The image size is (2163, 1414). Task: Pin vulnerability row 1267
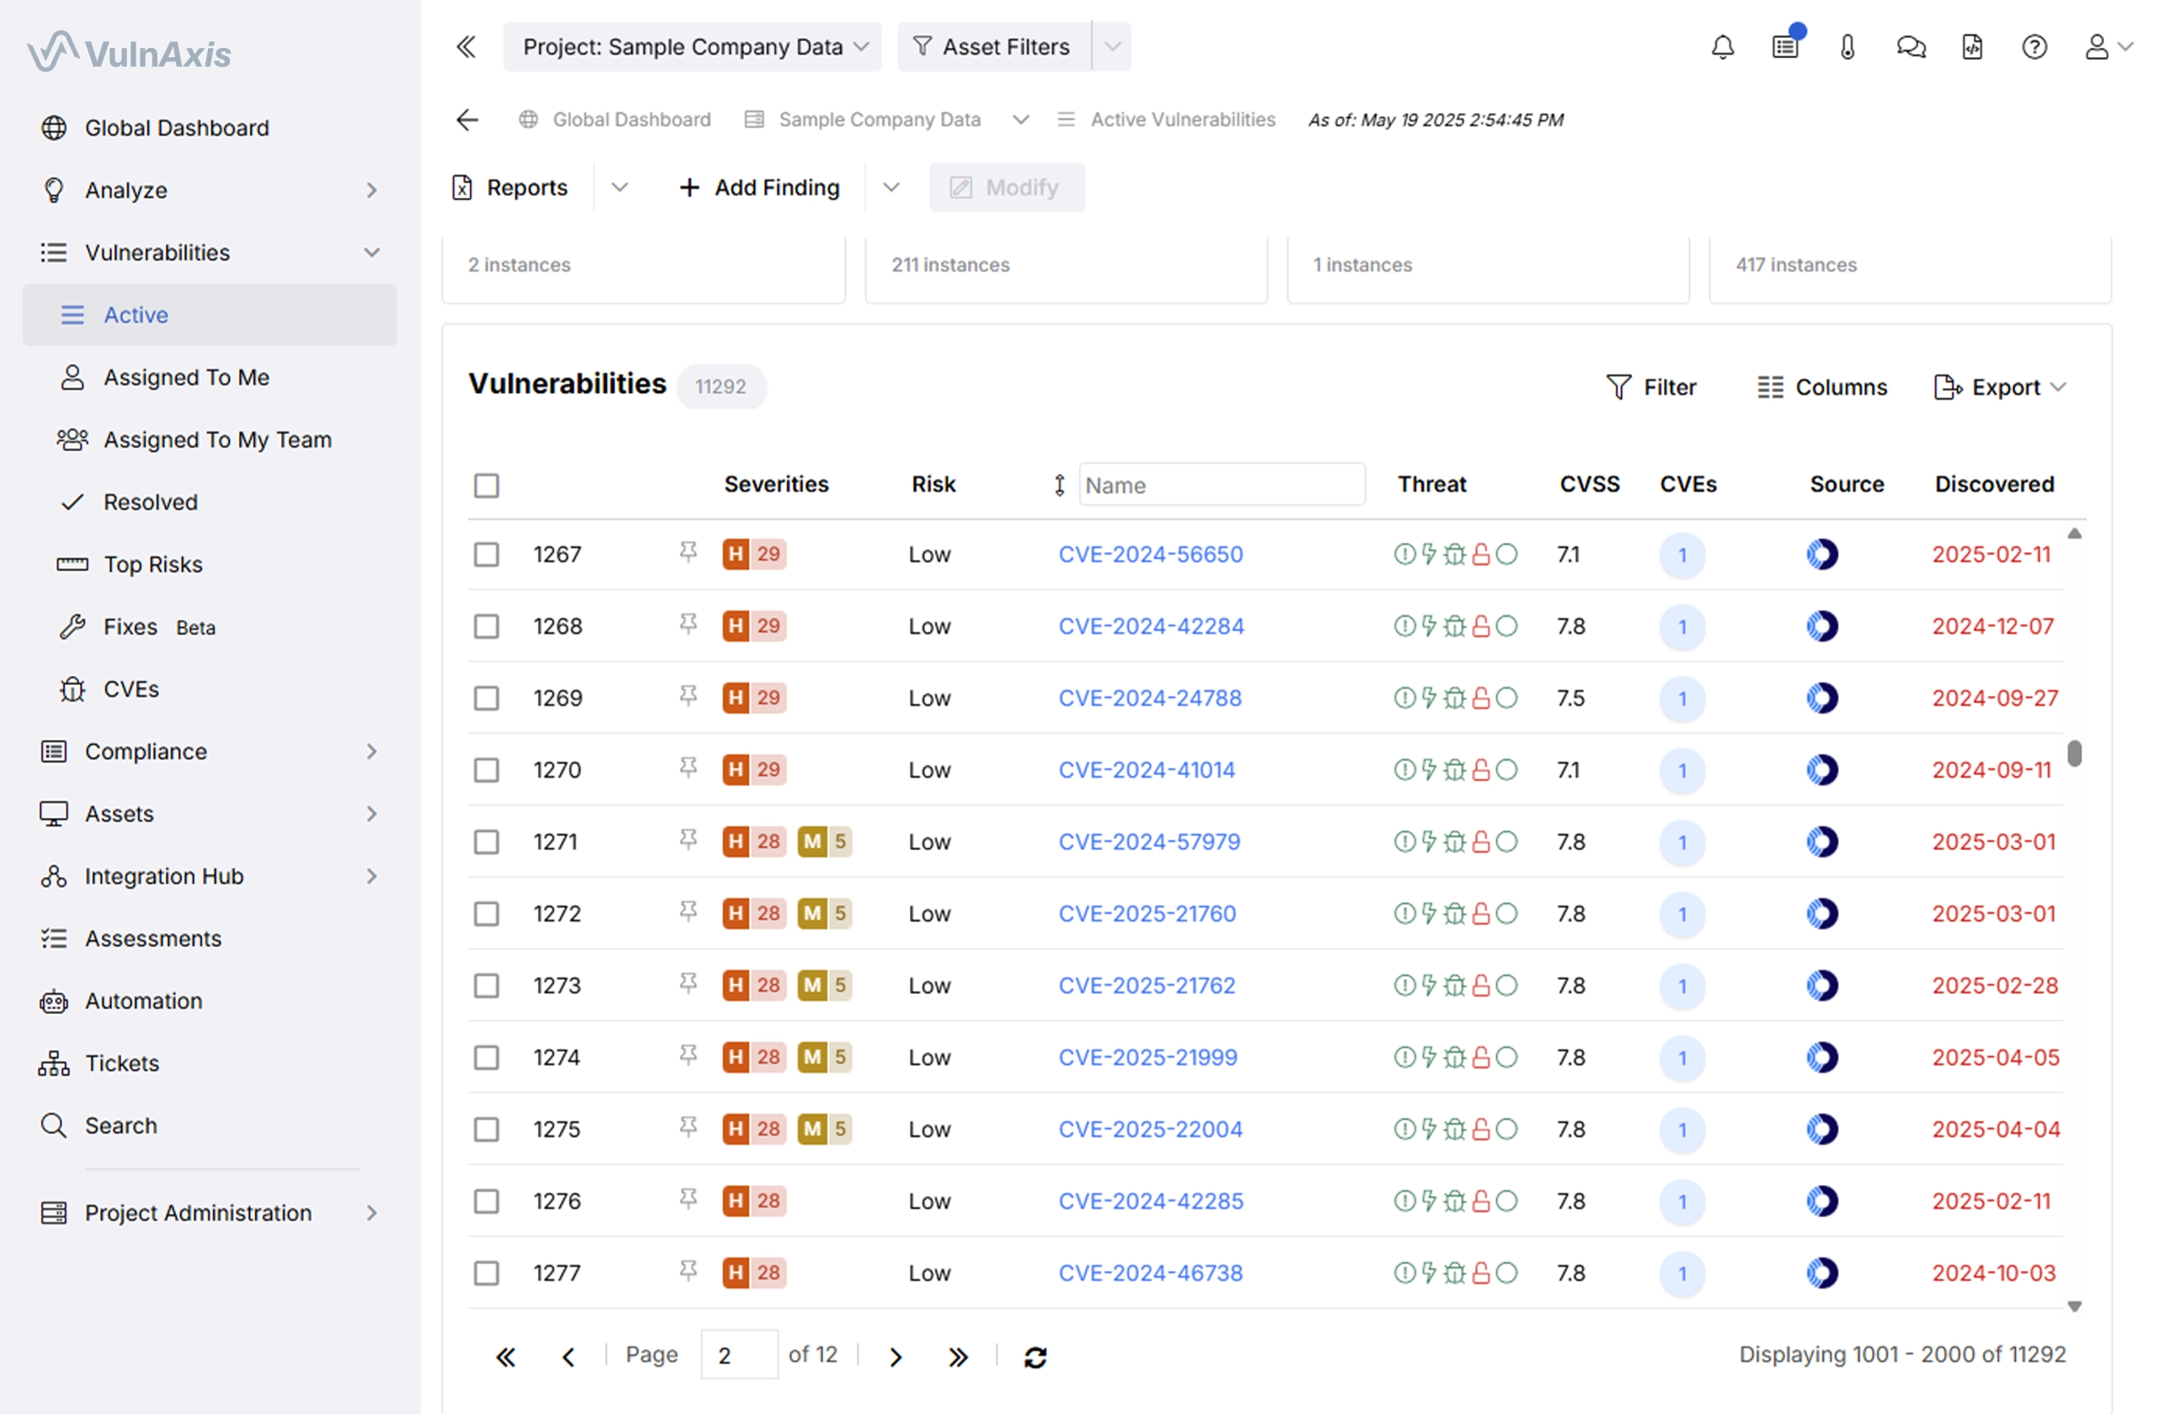click(688, 552)
